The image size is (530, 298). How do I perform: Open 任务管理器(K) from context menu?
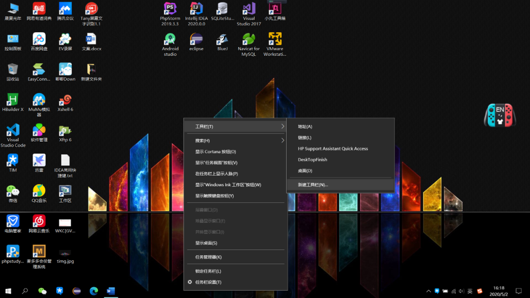209,257
